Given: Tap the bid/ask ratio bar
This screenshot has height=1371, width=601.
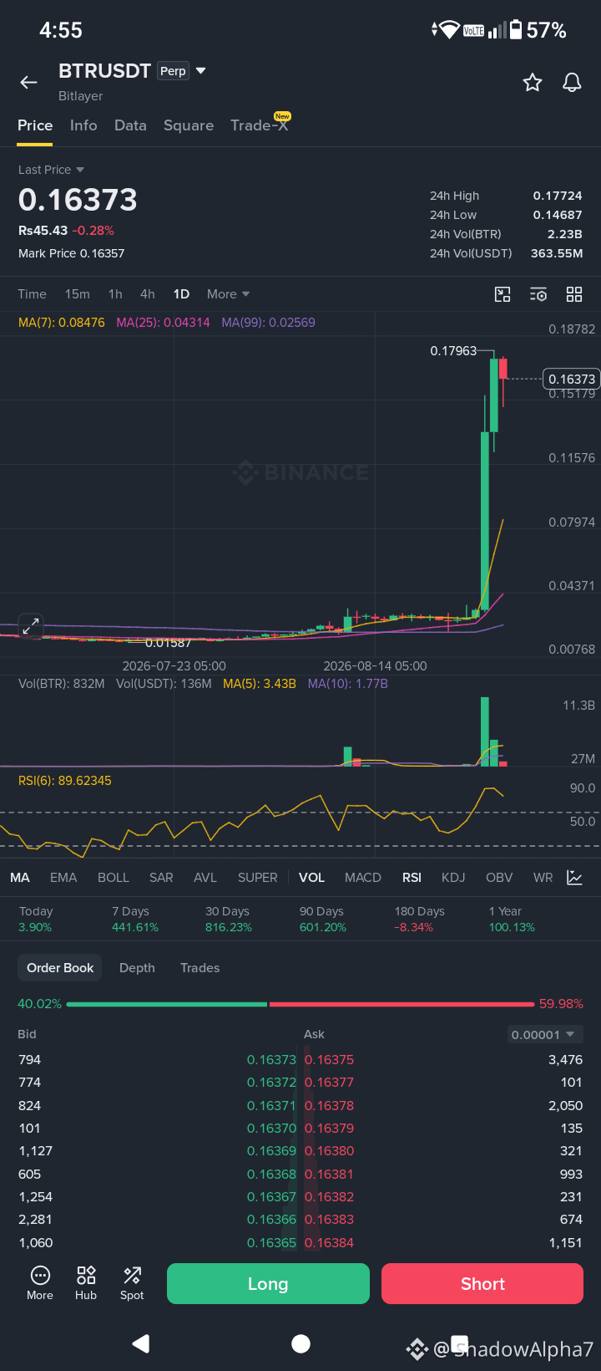Looking at the screenshot, I should (300, 1004).
